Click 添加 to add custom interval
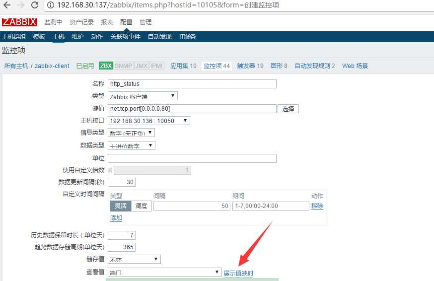 pos(116,218)
